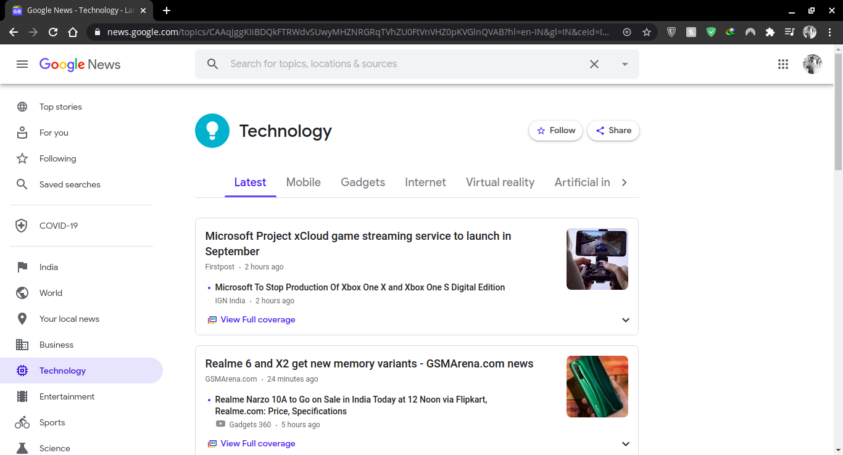Bookmark this page with the star icon
Image resolution: width=843 pixels, height=455 pixels.
pyautogui.click(x=647, y=32)
